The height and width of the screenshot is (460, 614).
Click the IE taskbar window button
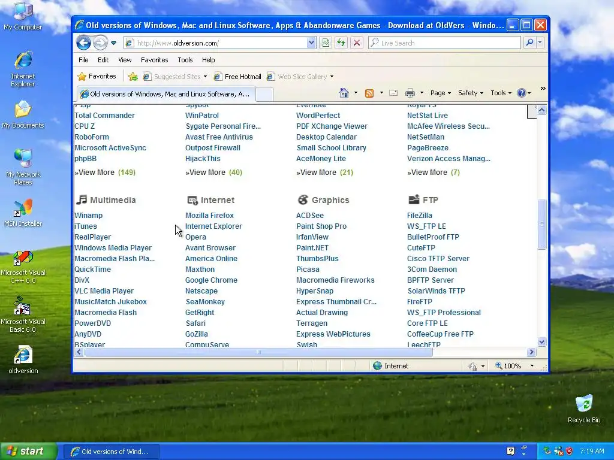point(112,452)
